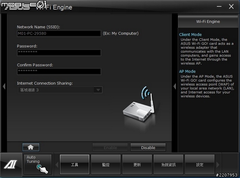Click the Client Mode heading

[x=190, y=35]
